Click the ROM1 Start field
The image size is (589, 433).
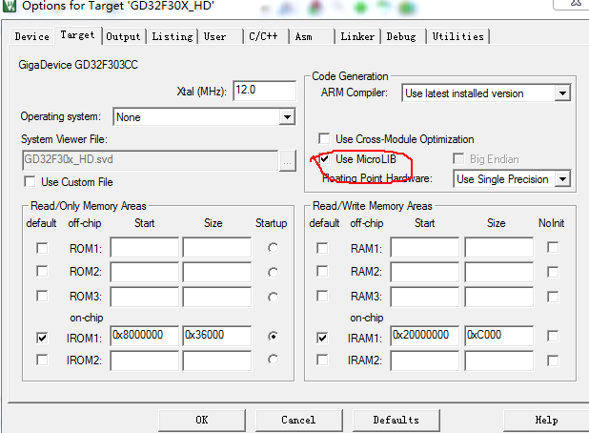(x=144, y=247)
